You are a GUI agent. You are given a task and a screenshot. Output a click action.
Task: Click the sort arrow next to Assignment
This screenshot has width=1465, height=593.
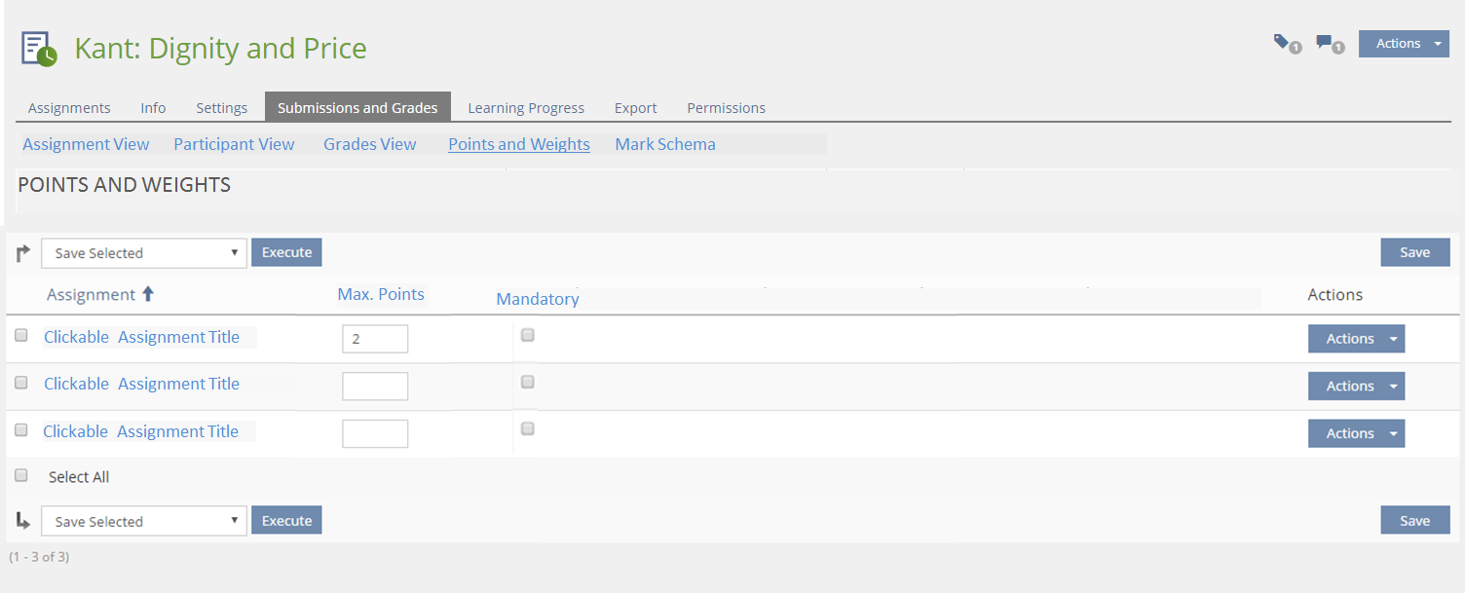coord(148,294)
